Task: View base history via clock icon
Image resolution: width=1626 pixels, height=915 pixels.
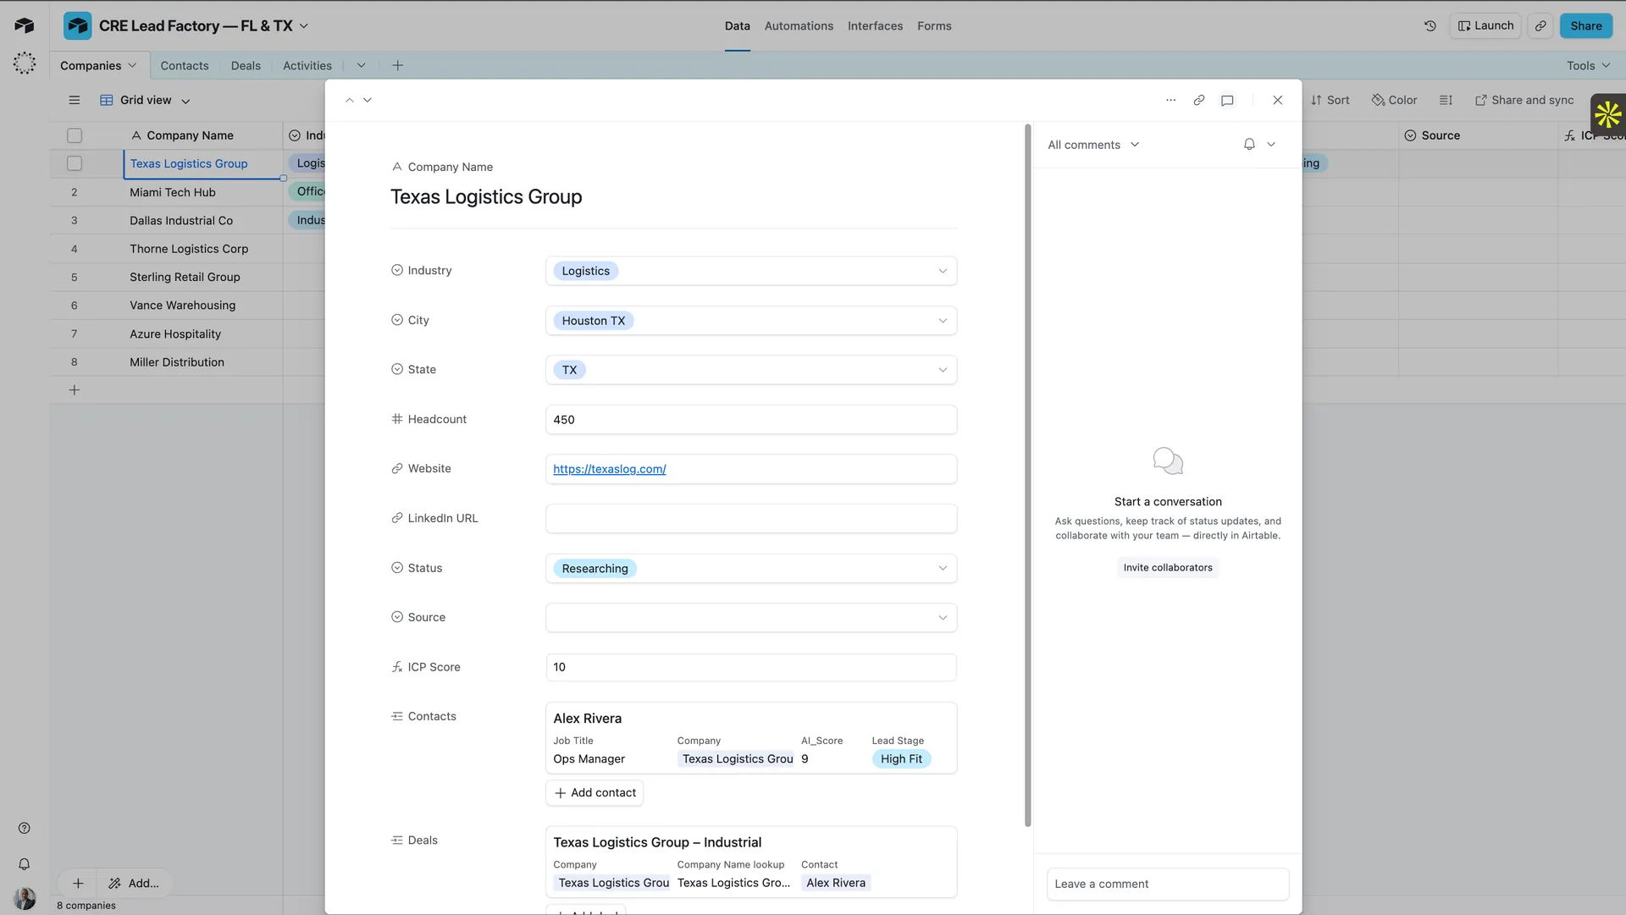Action: 1430,25
